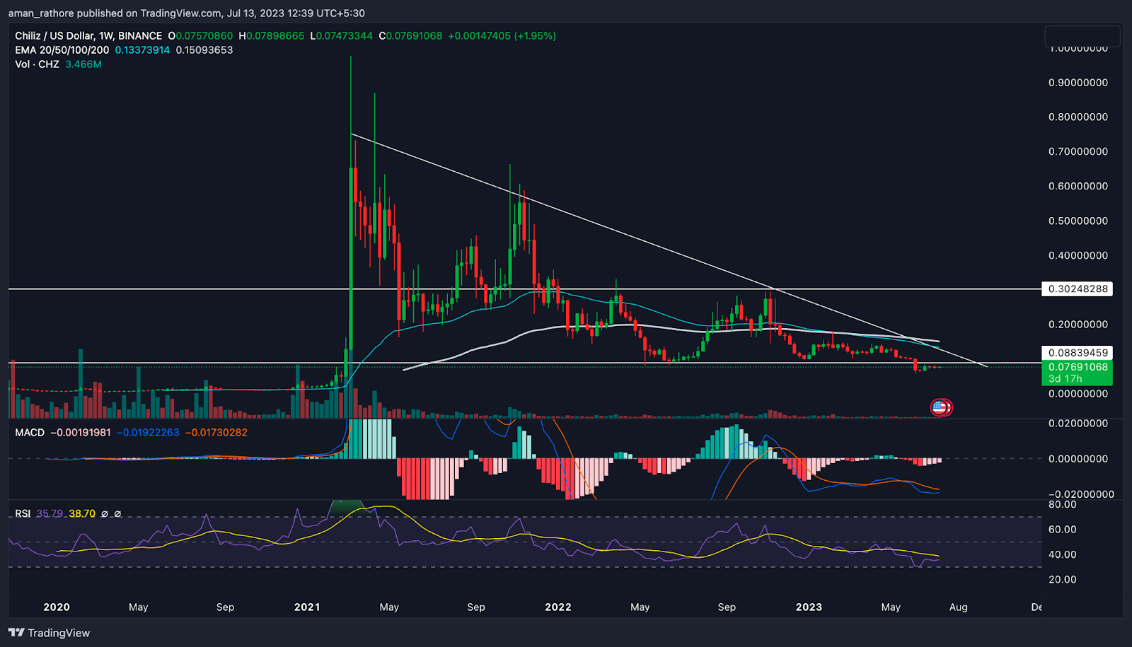Click the 80.00 RSI scale label
Viewport: 1132px width, 647px height.
point(1062,504)
